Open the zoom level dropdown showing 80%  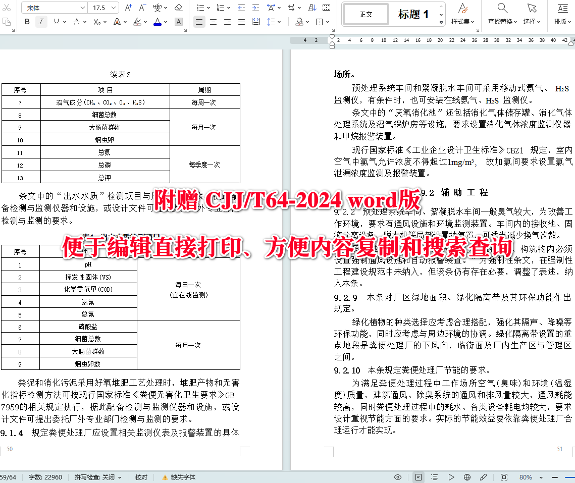pos(531,476)
